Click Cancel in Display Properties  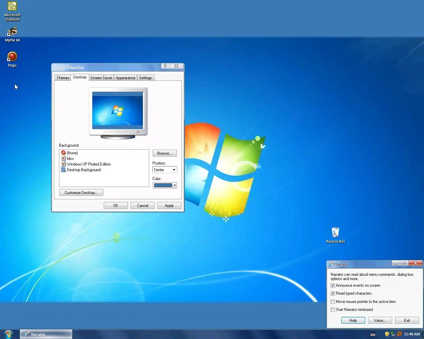click(x=142, y=206)
